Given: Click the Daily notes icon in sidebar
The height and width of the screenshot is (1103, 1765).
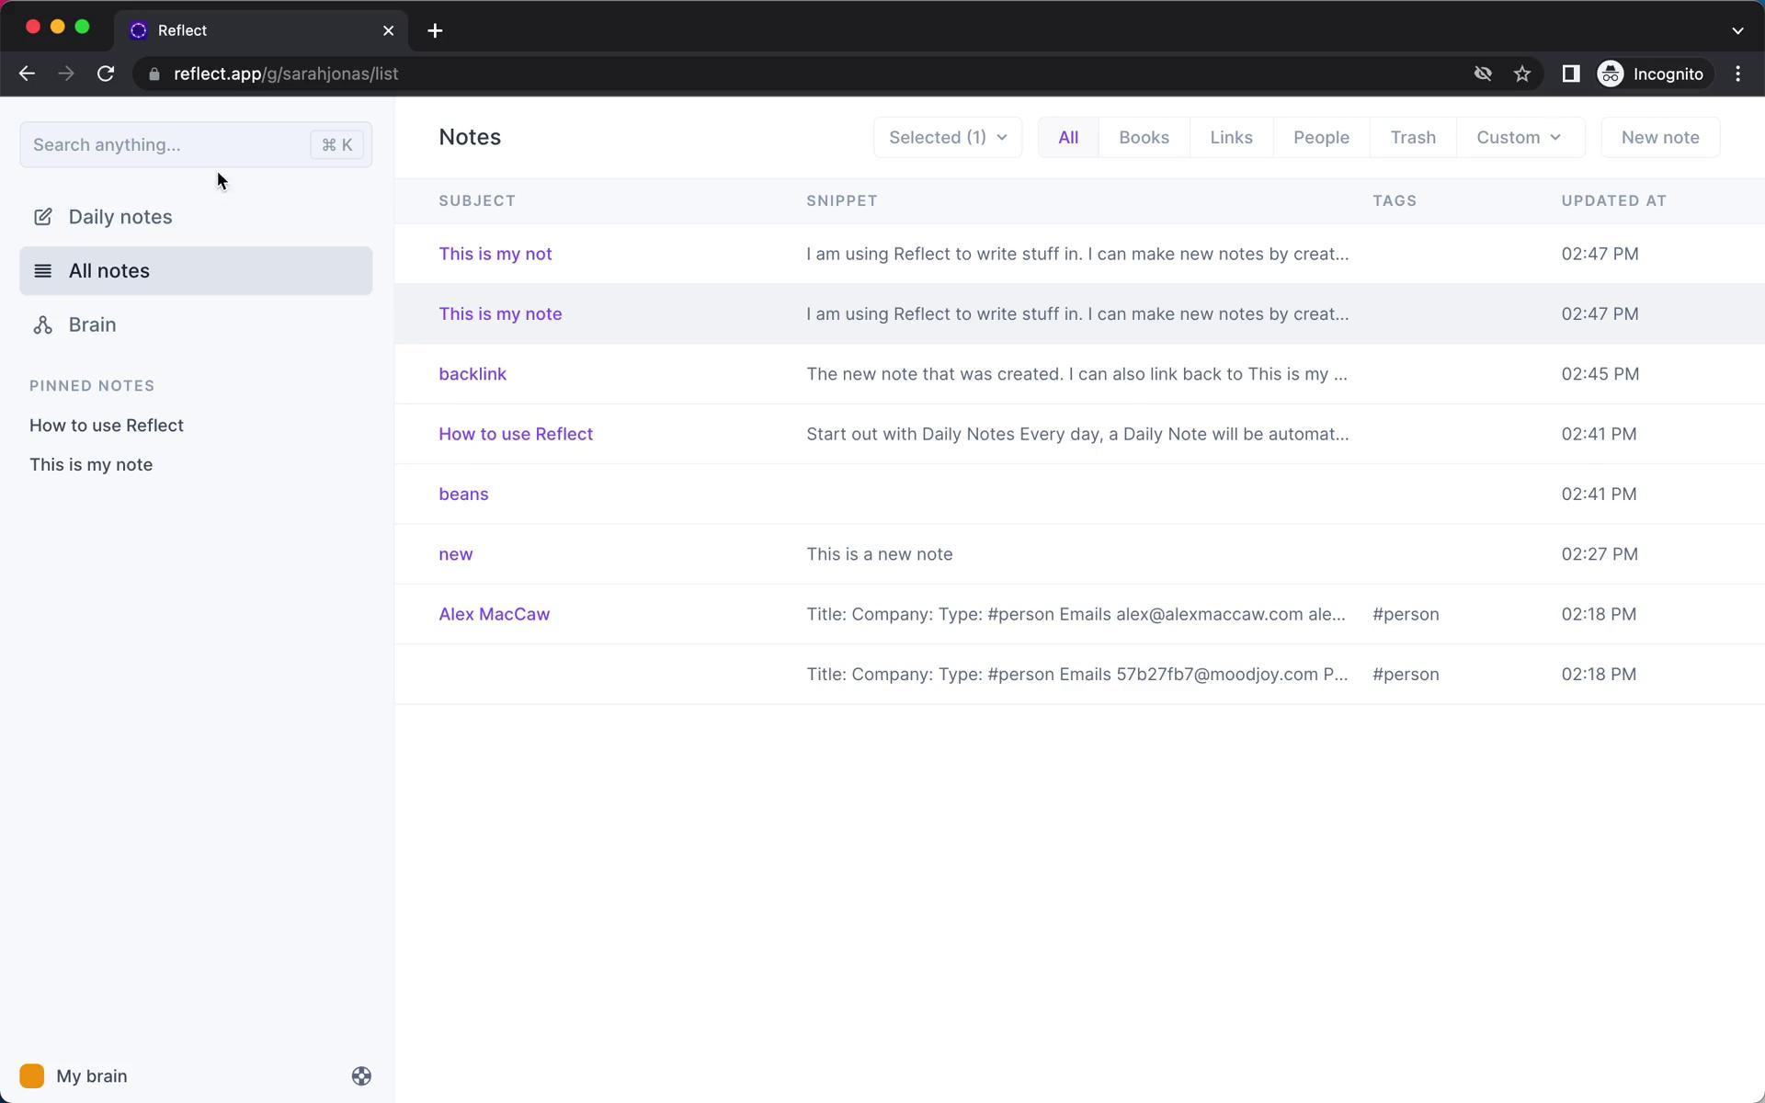Looking at the screenshot, I should tap(40, 216).
